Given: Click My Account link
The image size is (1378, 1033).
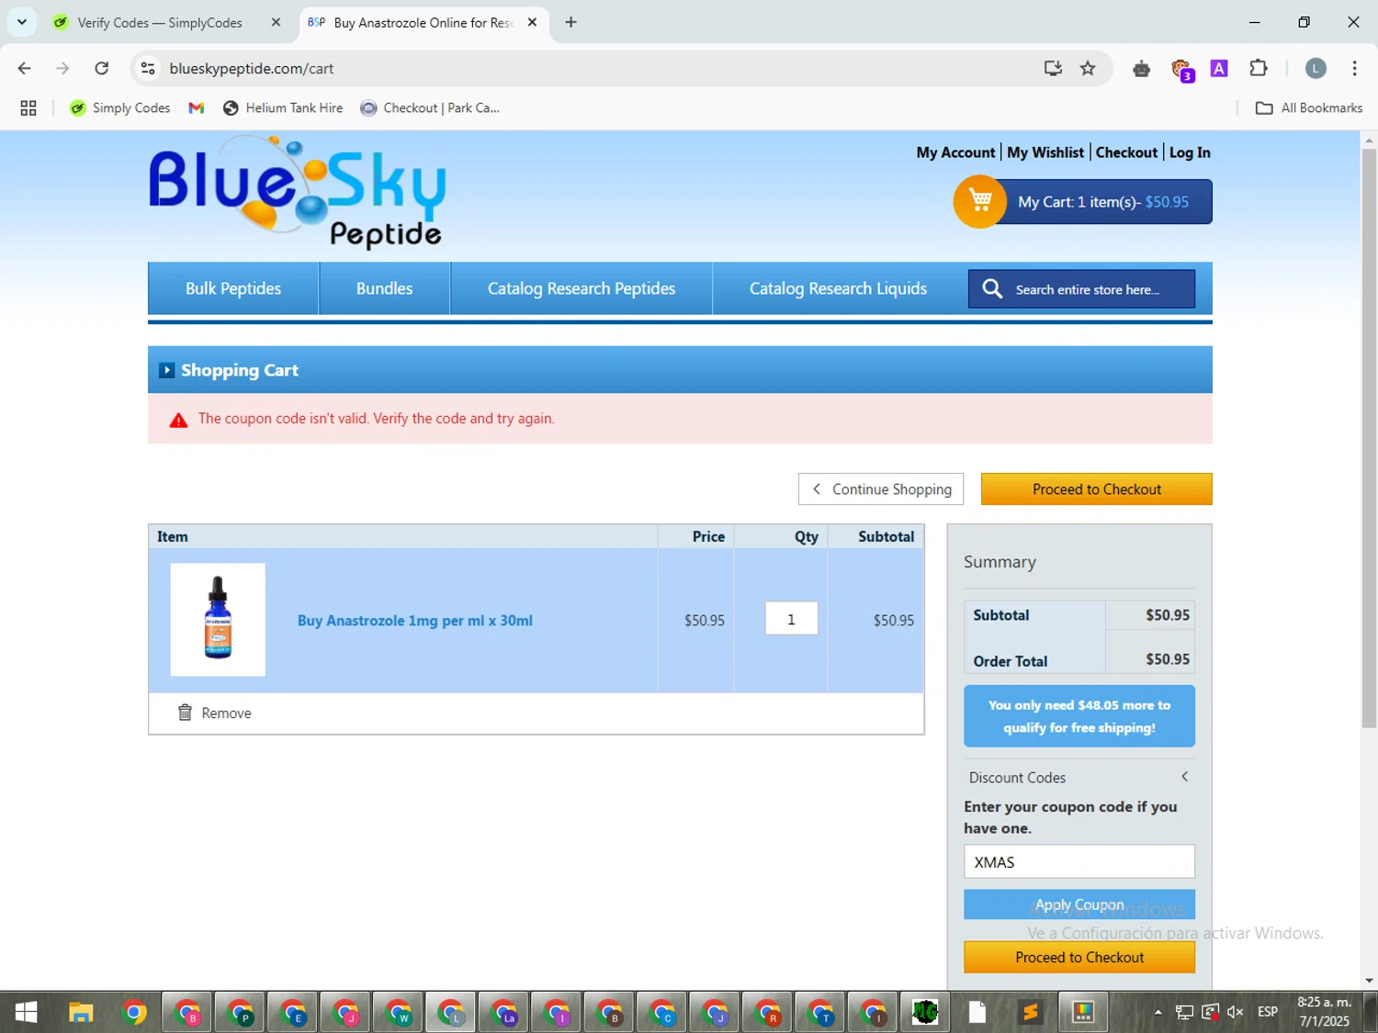Looking at the screenshot, I should click(955, 152).
